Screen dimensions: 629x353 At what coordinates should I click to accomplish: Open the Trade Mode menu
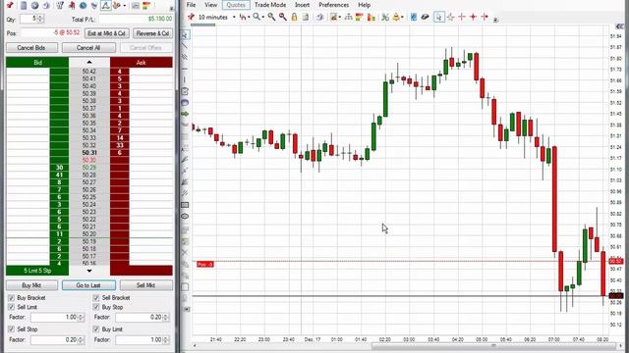pyautogui.click(x=270, y=5)
